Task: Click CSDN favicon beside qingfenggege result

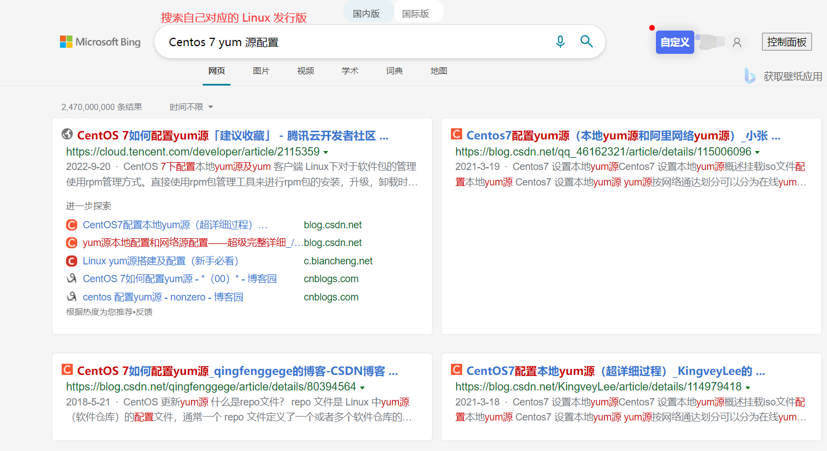Action: coord(67,369)
